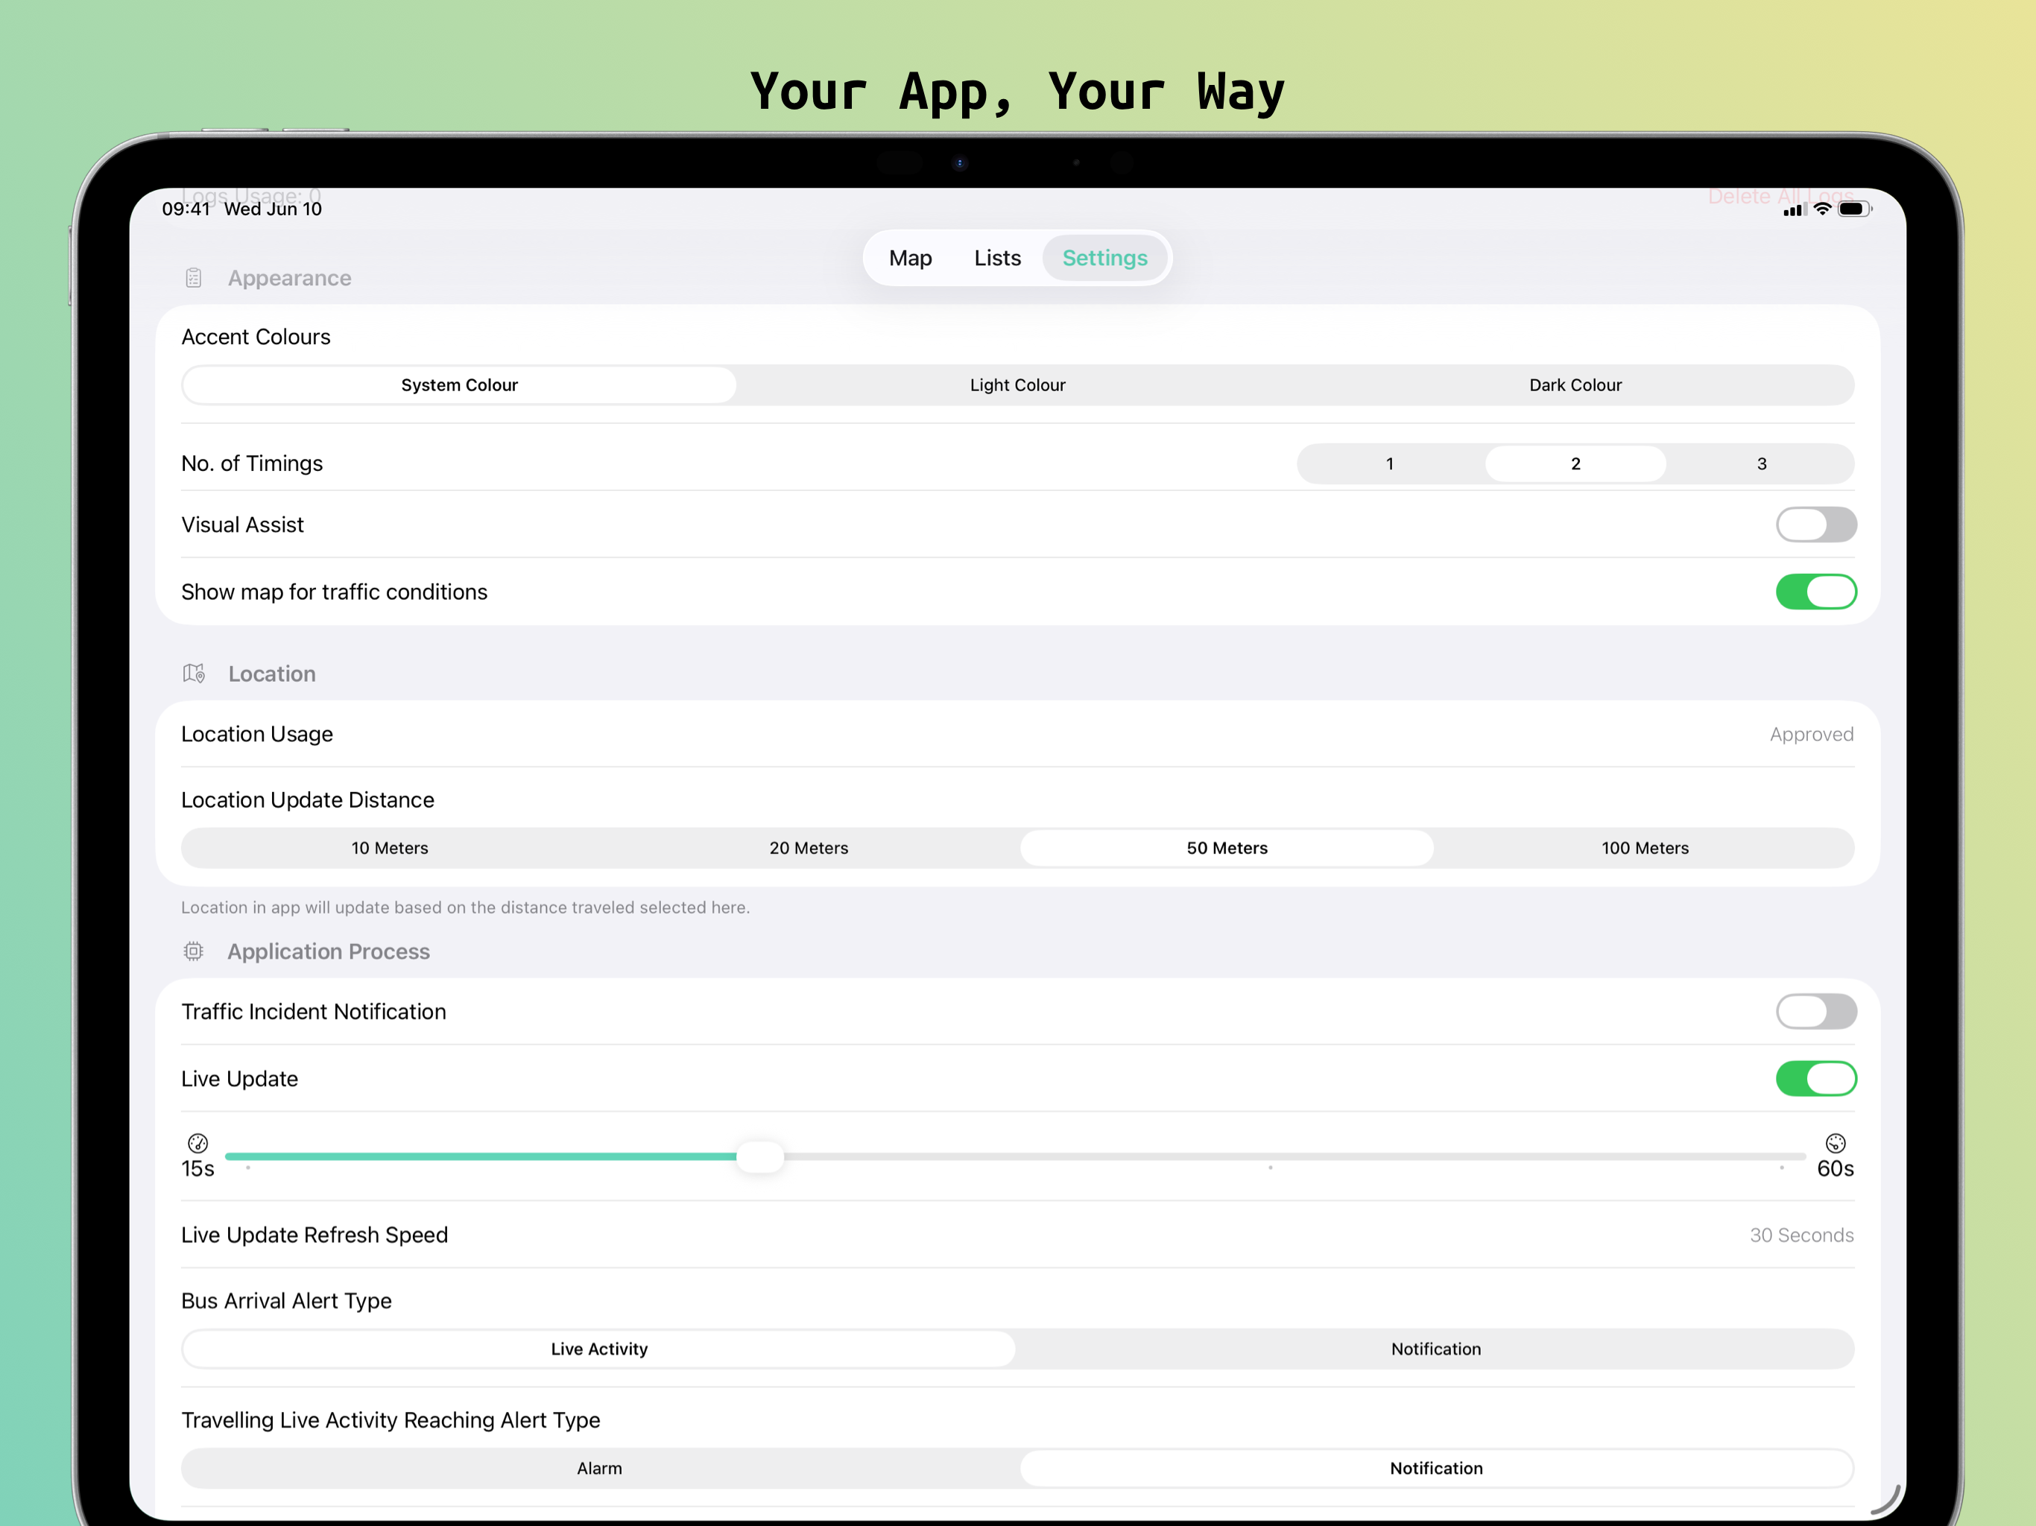Click the Live Update Refresh Speed label
The height and width of the screenshot is (1526, 2036).
coord(314,1235)
